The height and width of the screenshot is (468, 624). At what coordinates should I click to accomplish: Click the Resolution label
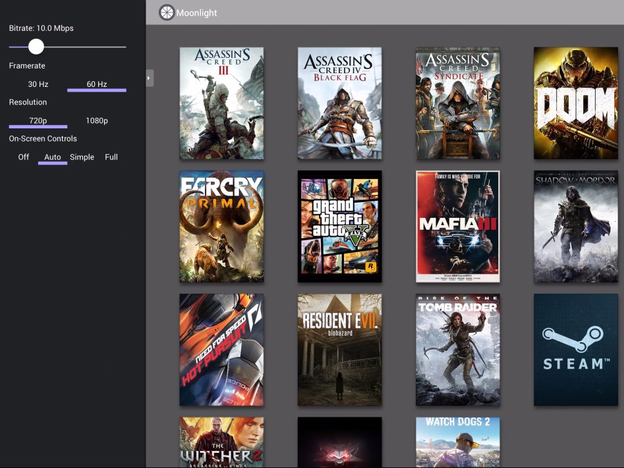point(28,102)
